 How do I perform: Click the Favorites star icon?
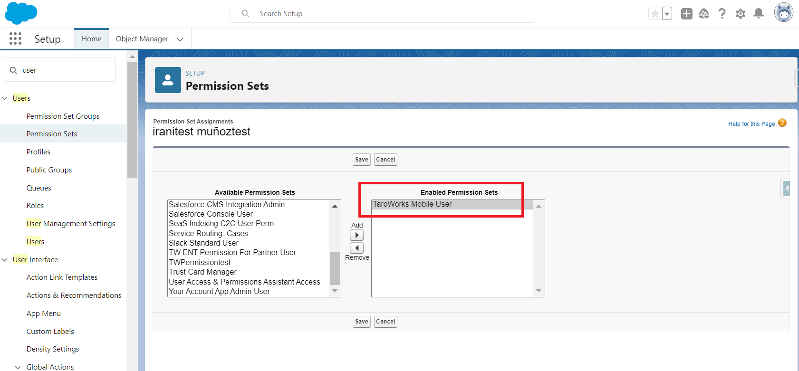pyautogui.click(x=655, y=14)
